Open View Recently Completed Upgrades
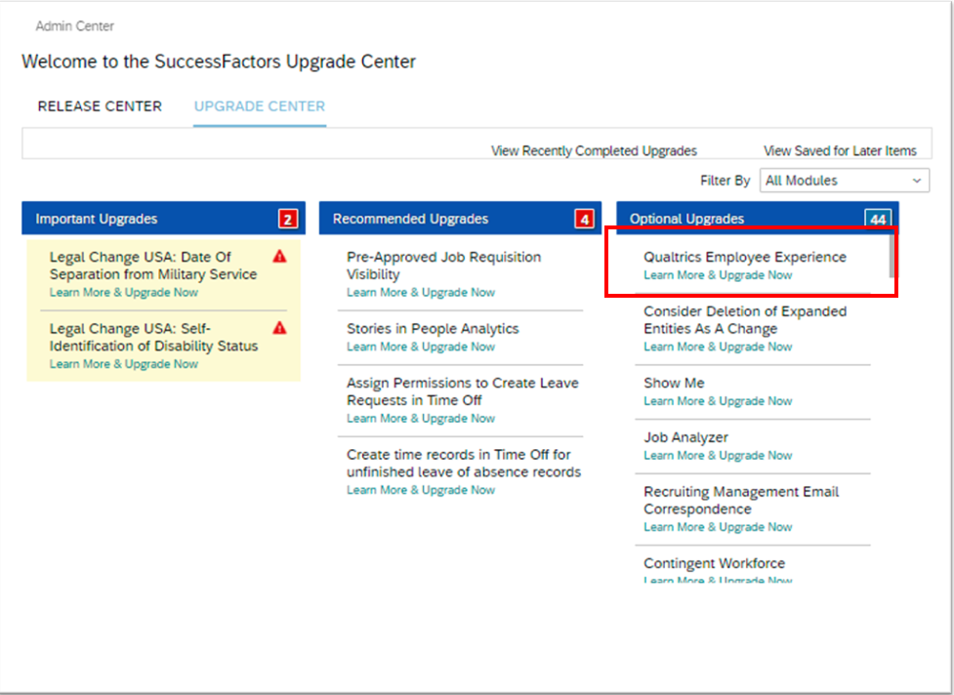 pos(594,150)
